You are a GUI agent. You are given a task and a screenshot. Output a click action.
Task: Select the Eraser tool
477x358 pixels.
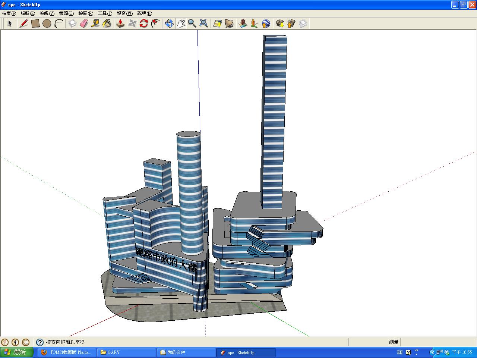point(83,23)
